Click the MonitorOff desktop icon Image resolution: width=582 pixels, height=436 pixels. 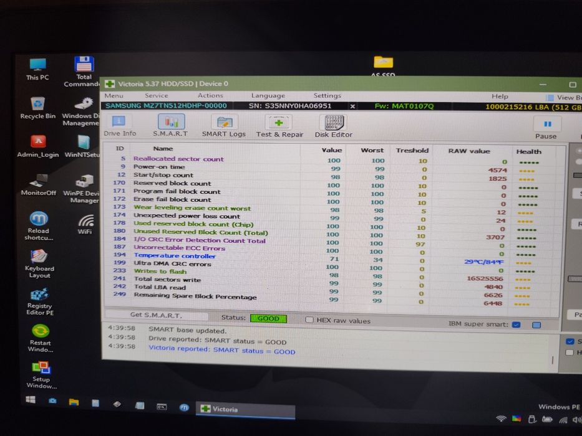click(x=38, y=184)
